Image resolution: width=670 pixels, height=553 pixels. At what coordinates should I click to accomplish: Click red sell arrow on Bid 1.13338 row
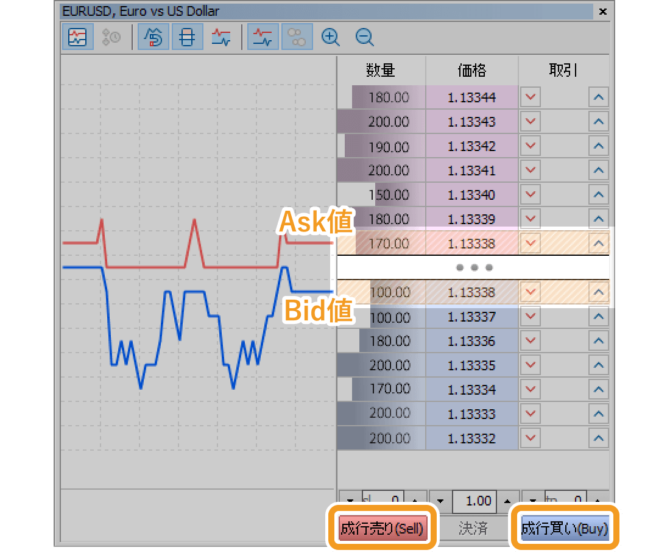tap(531, 292)
